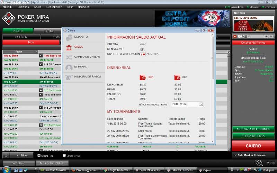Click the Cajero window vertical scrollbar thumb
Screen dimensions: 277x173
(x=212, y=58)
